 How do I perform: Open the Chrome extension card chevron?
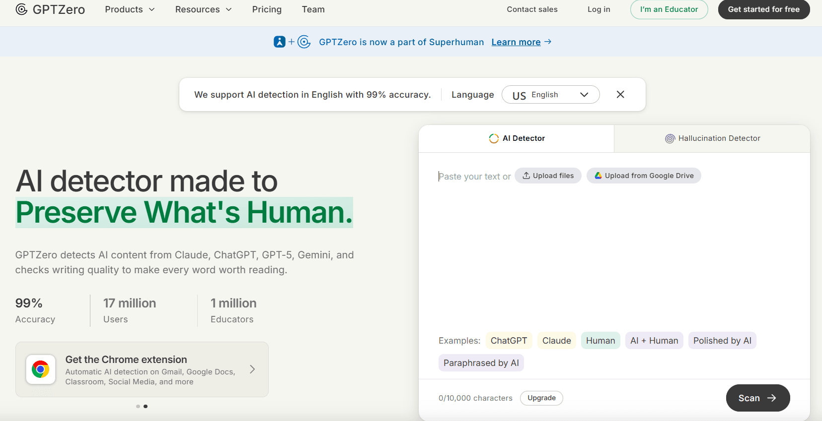coord(252,369)
